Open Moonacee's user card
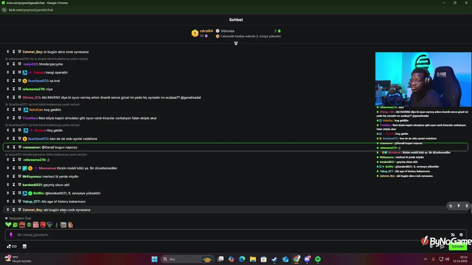472x265 pixels. (47, 168)
